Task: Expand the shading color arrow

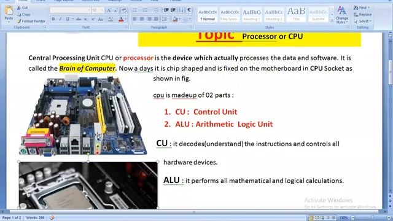Action: (180, 19)
